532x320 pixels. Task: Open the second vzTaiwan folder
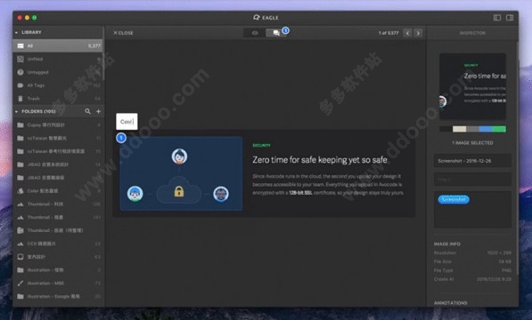tap(58, 151)
